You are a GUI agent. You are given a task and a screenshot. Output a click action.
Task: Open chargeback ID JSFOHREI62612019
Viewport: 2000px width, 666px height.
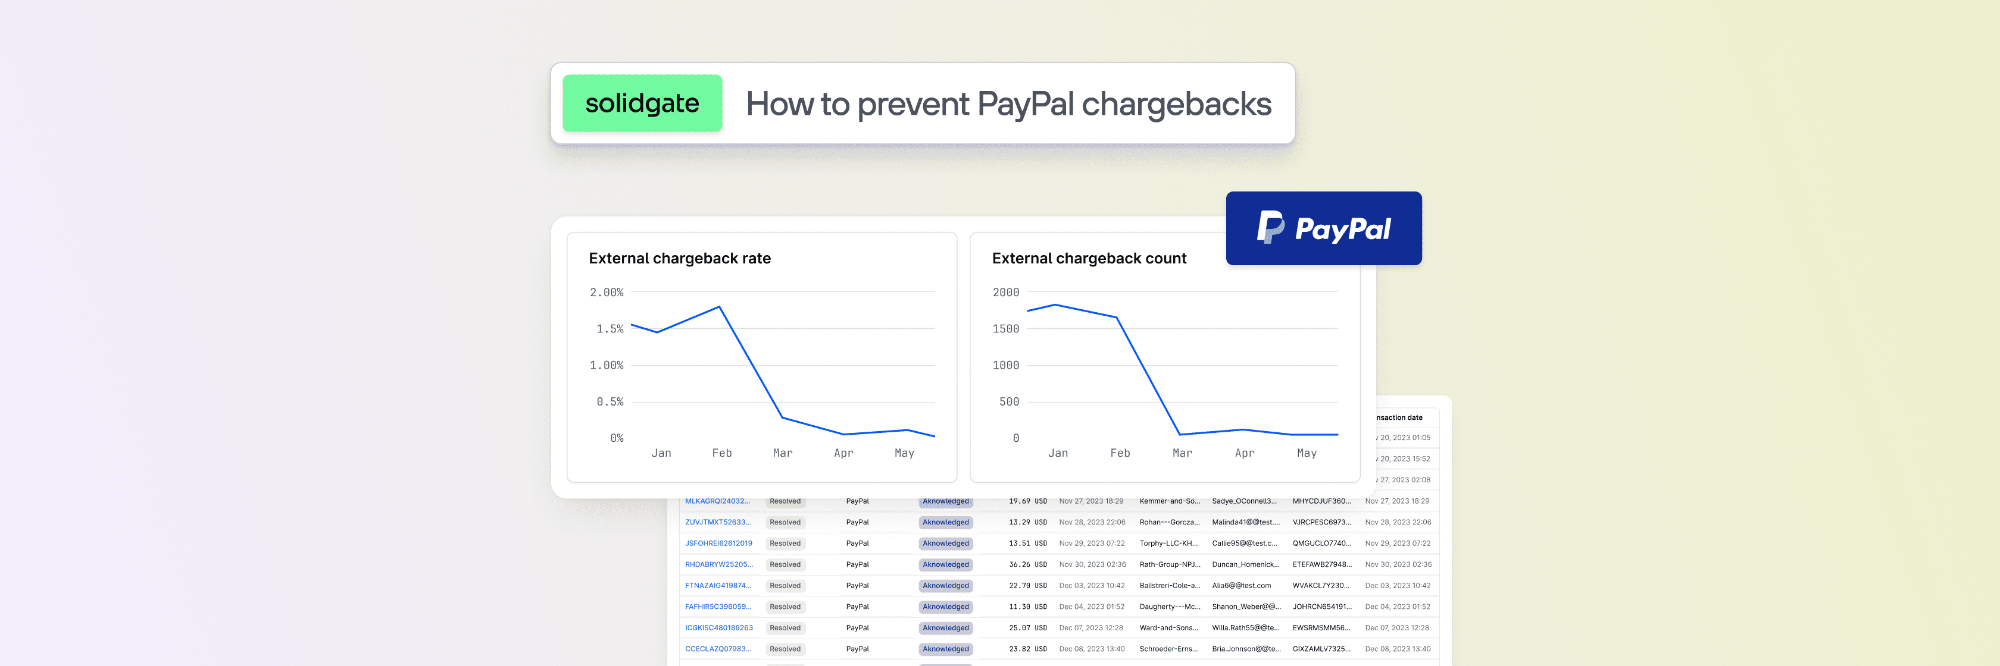click(x=718, y=544)
